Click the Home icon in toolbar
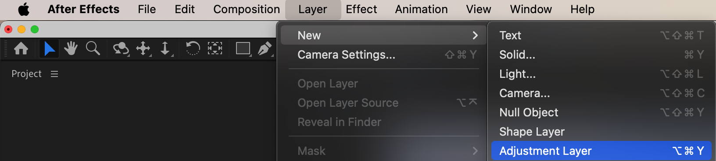The width and height of the screenshot is (716, 161). [x=21, y=48]
